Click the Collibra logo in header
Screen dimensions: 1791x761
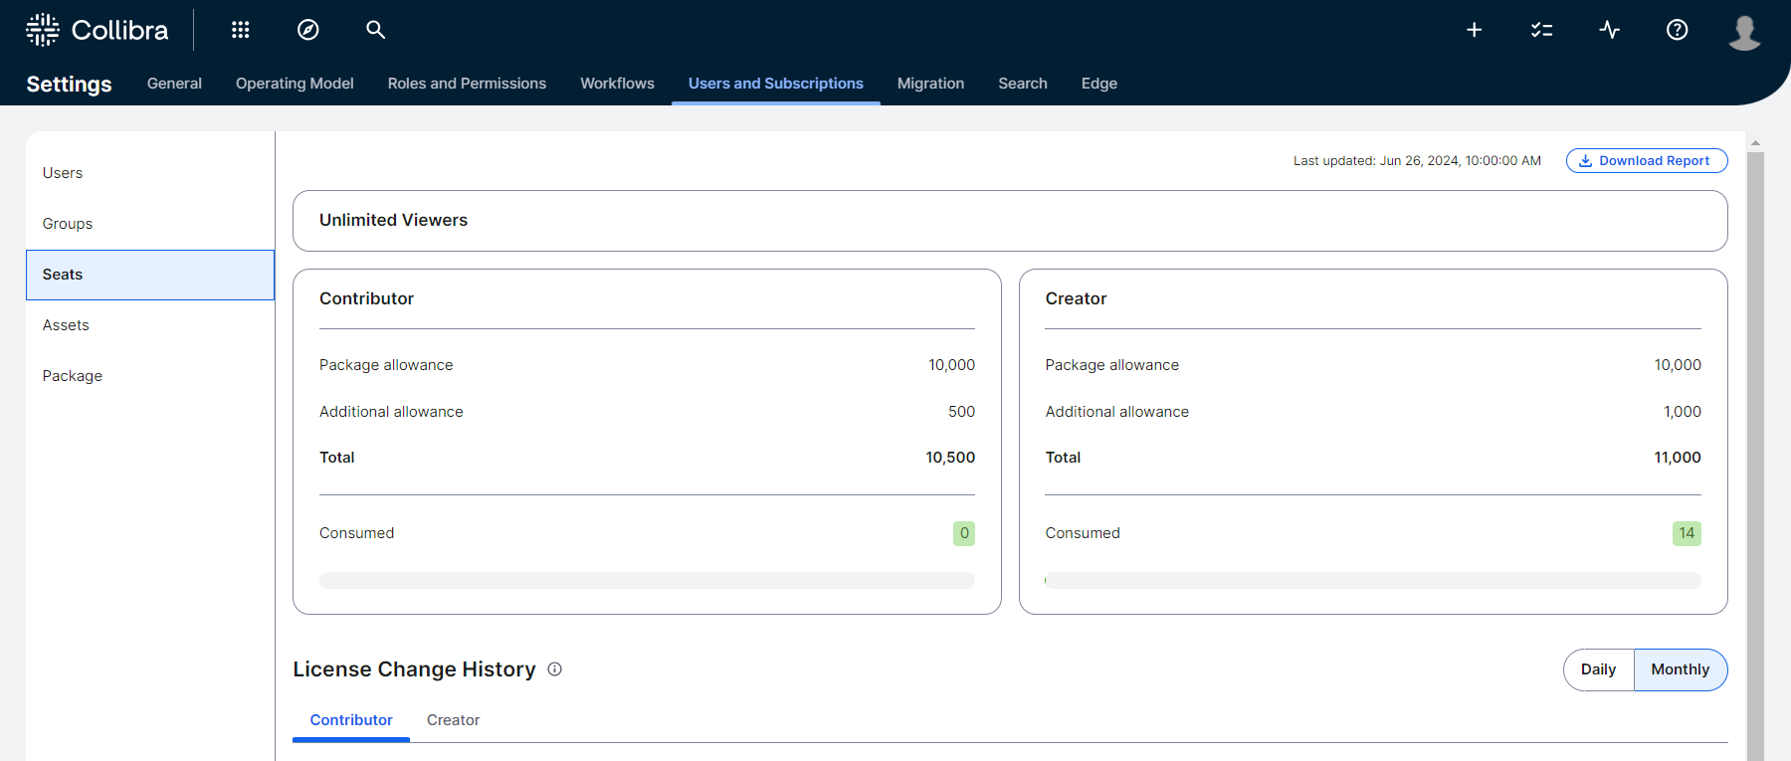[97, 30]
